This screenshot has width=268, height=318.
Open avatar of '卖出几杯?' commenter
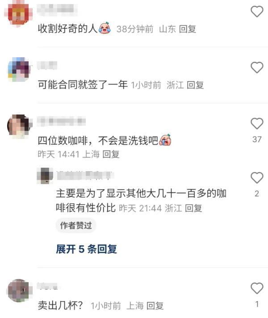(19, 290)
